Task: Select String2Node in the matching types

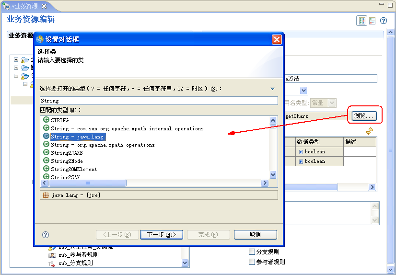Action: [67, 161]
